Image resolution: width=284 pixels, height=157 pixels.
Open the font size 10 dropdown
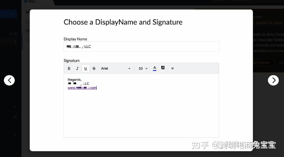click(x=143, y=68)
